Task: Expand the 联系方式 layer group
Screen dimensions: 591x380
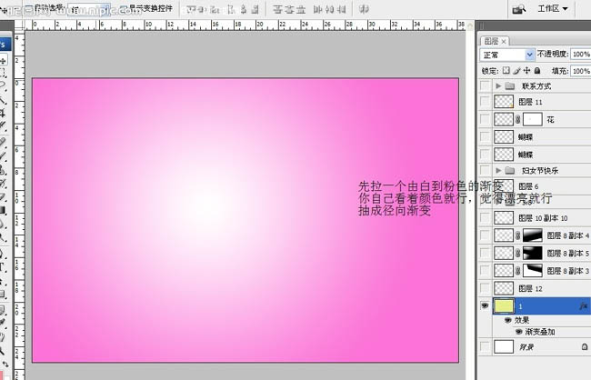Action: tap(498, 86)
